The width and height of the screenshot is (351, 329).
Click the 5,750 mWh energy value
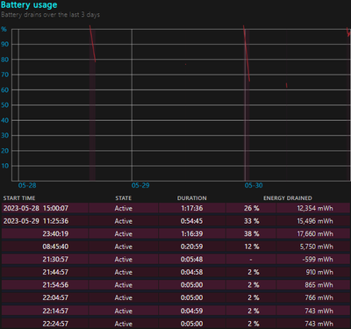click(x=317, y=247)
